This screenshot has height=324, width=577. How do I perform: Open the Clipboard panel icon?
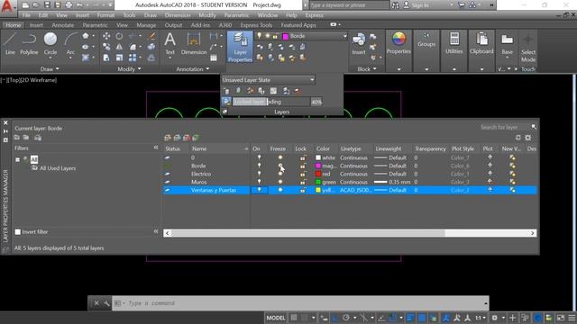[x=481, y=43]
